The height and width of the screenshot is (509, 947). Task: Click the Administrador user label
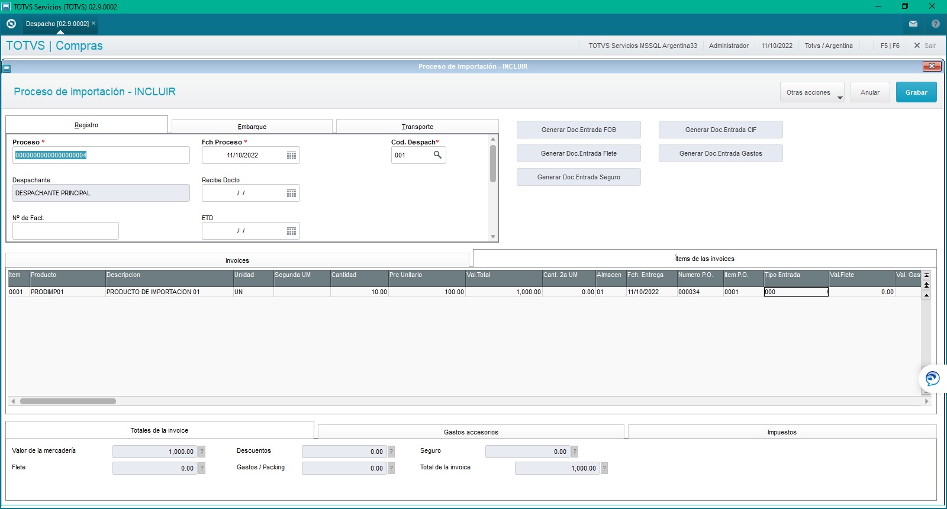point(729,46)
